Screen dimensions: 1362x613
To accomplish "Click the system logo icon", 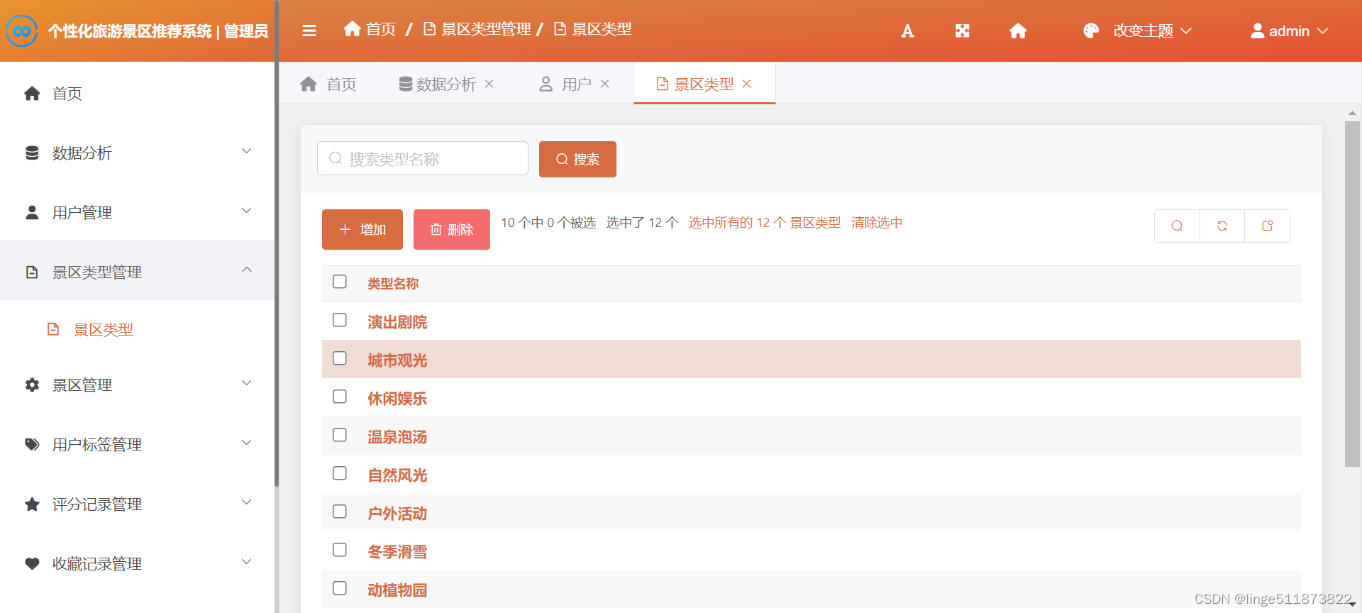I will tap(22, 31).
